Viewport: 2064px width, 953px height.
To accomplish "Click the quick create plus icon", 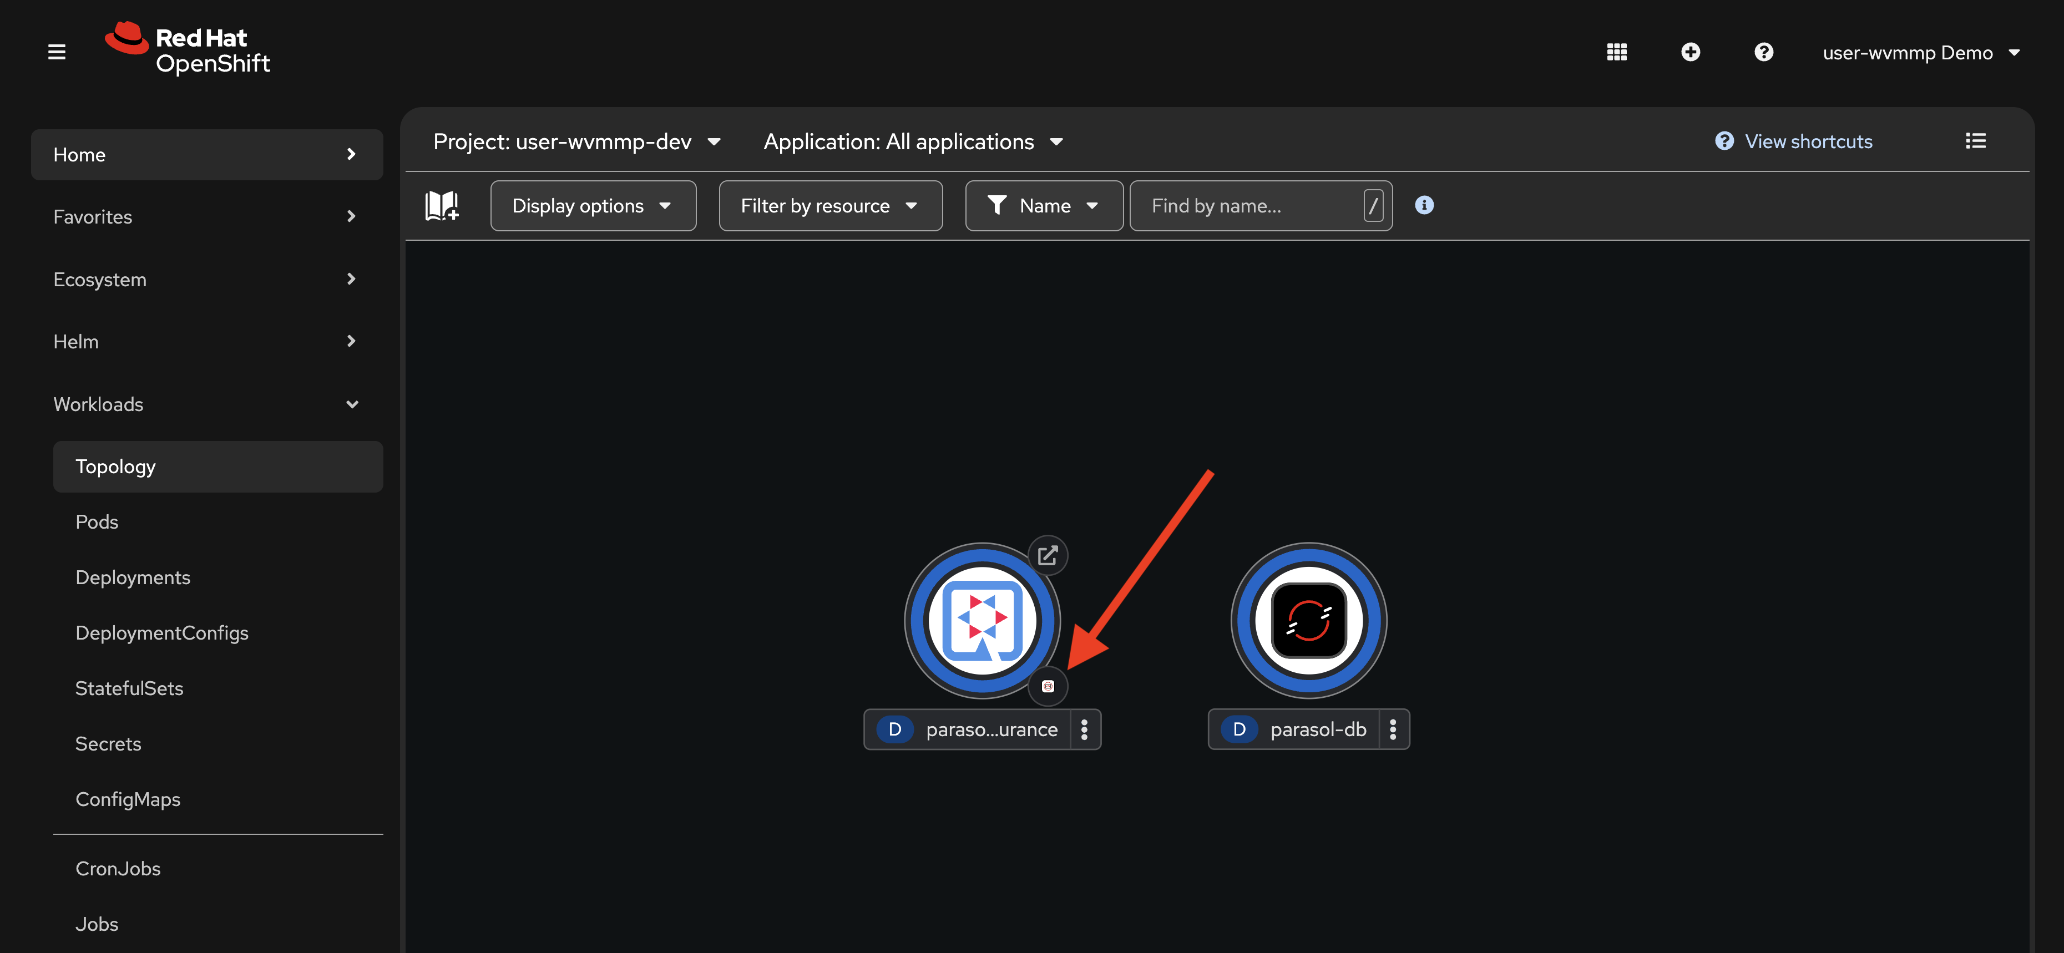I will [1690, 52].
